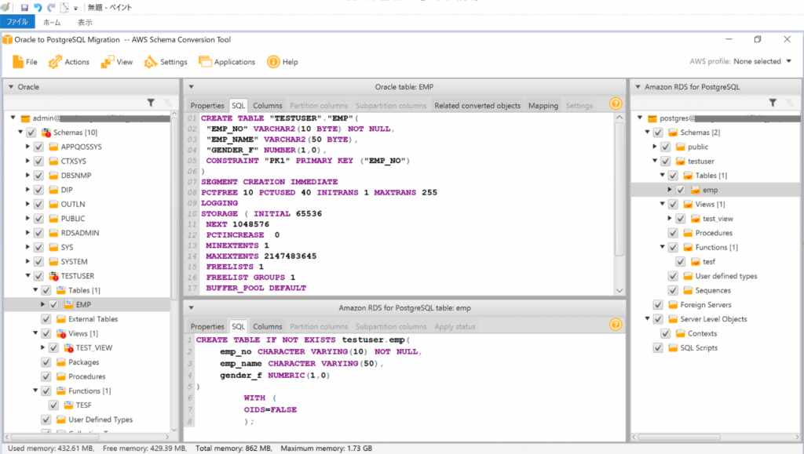The height and width of the screenshot is (454, 804).
Task: Expand the PostgreSQL public schema node
Action: tap(655, 147)
